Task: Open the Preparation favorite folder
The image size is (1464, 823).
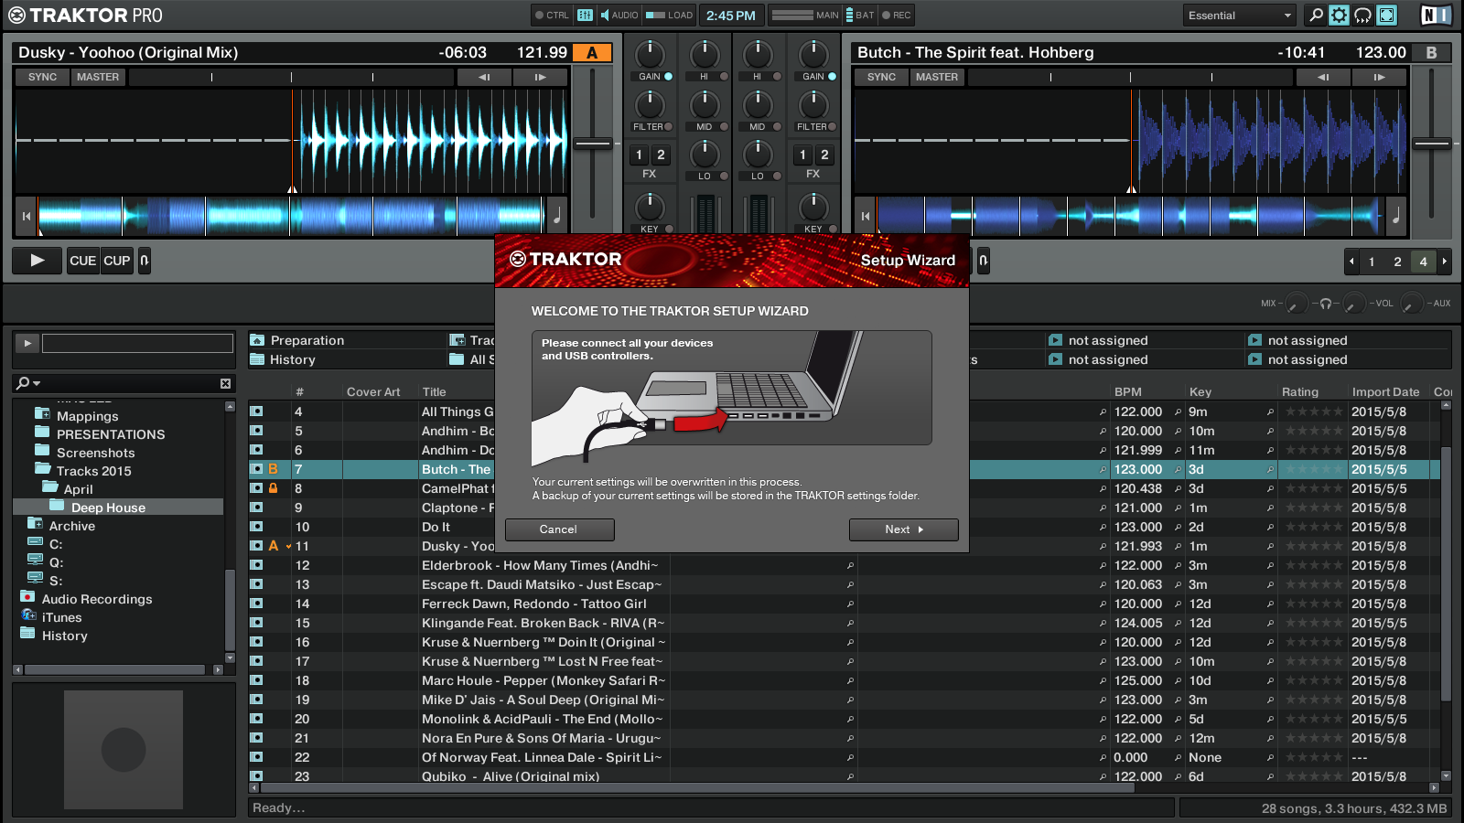Action: click(307, 340)
